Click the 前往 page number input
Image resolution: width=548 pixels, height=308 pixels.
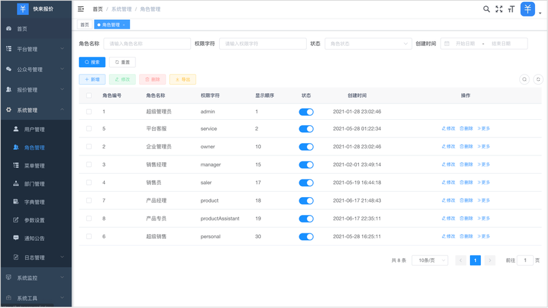point(525,260)
